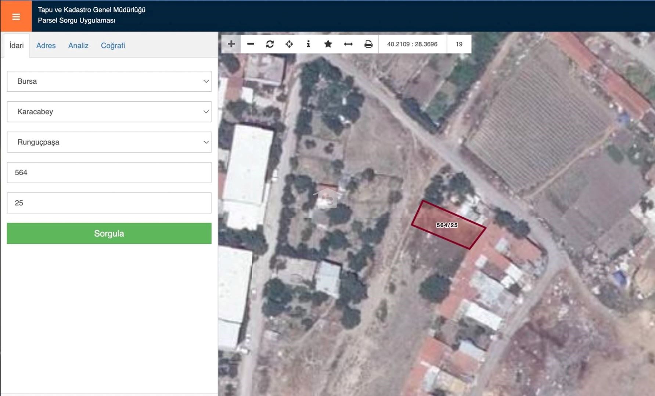Click the block number field containing 564

click(109, 173)
